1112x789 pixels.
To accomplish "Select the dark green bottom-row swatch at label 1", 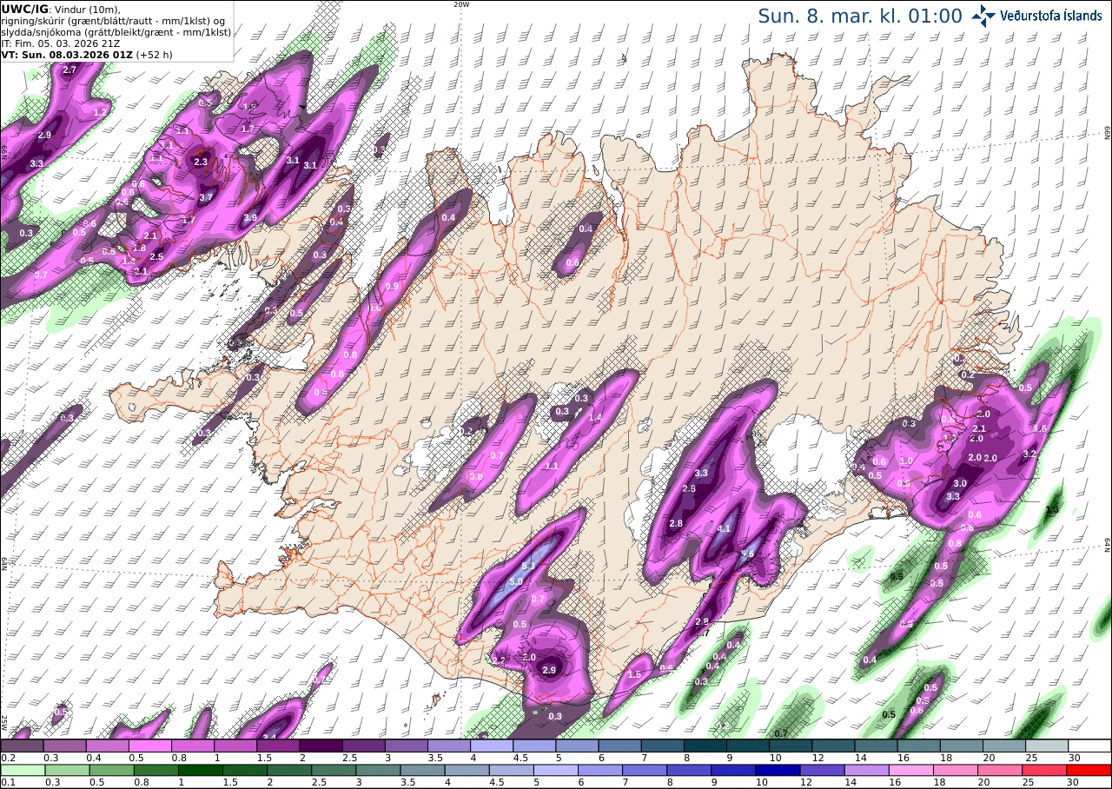I will tap(200, 769).
